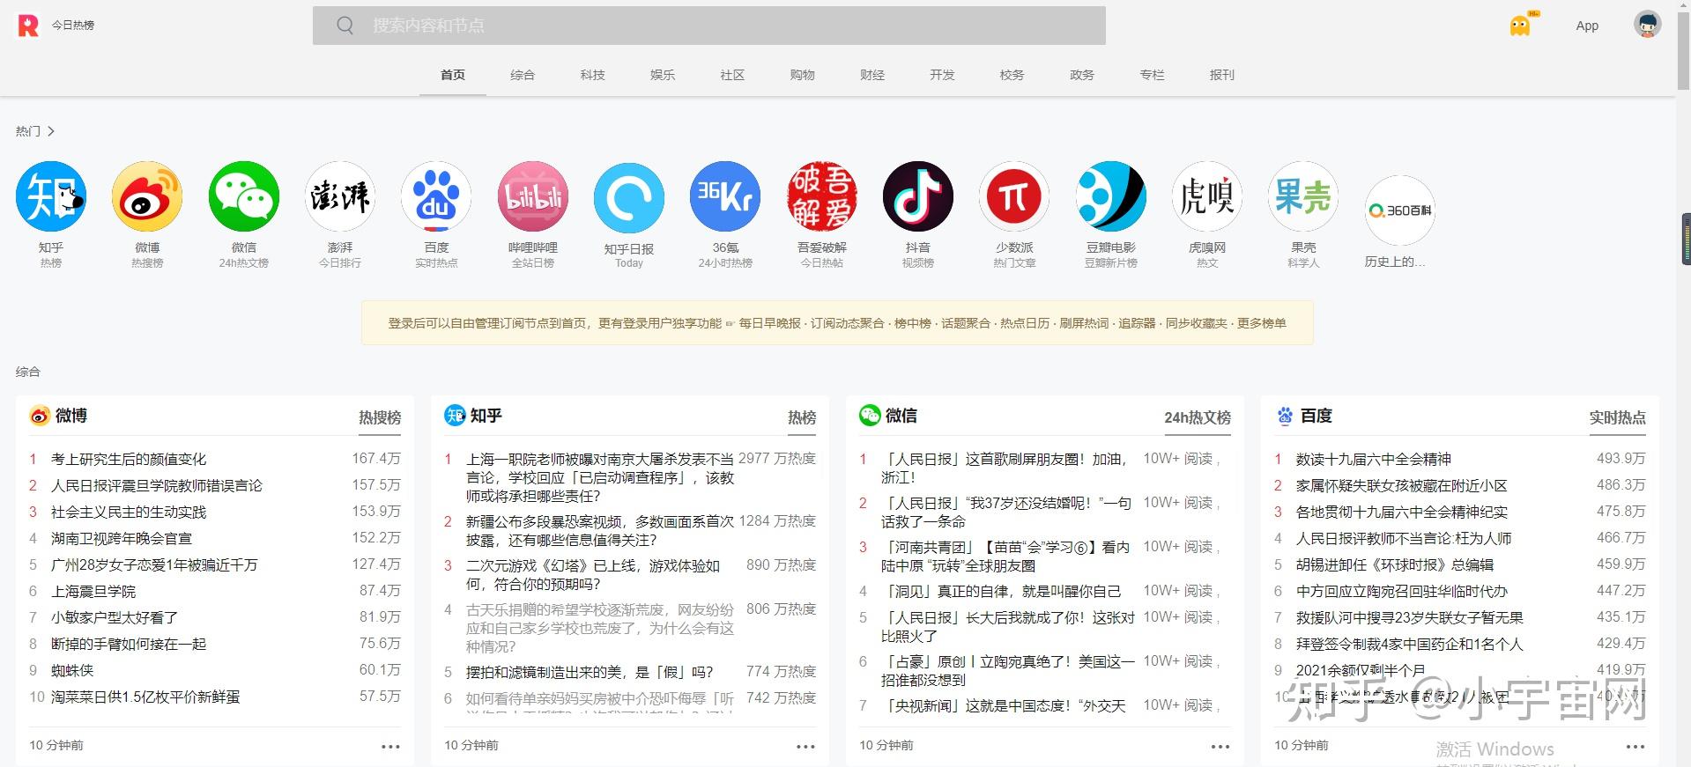1691x767 pixels.
Task: Open the 百度 实时热点 paw icon
Action: (436, 196)
